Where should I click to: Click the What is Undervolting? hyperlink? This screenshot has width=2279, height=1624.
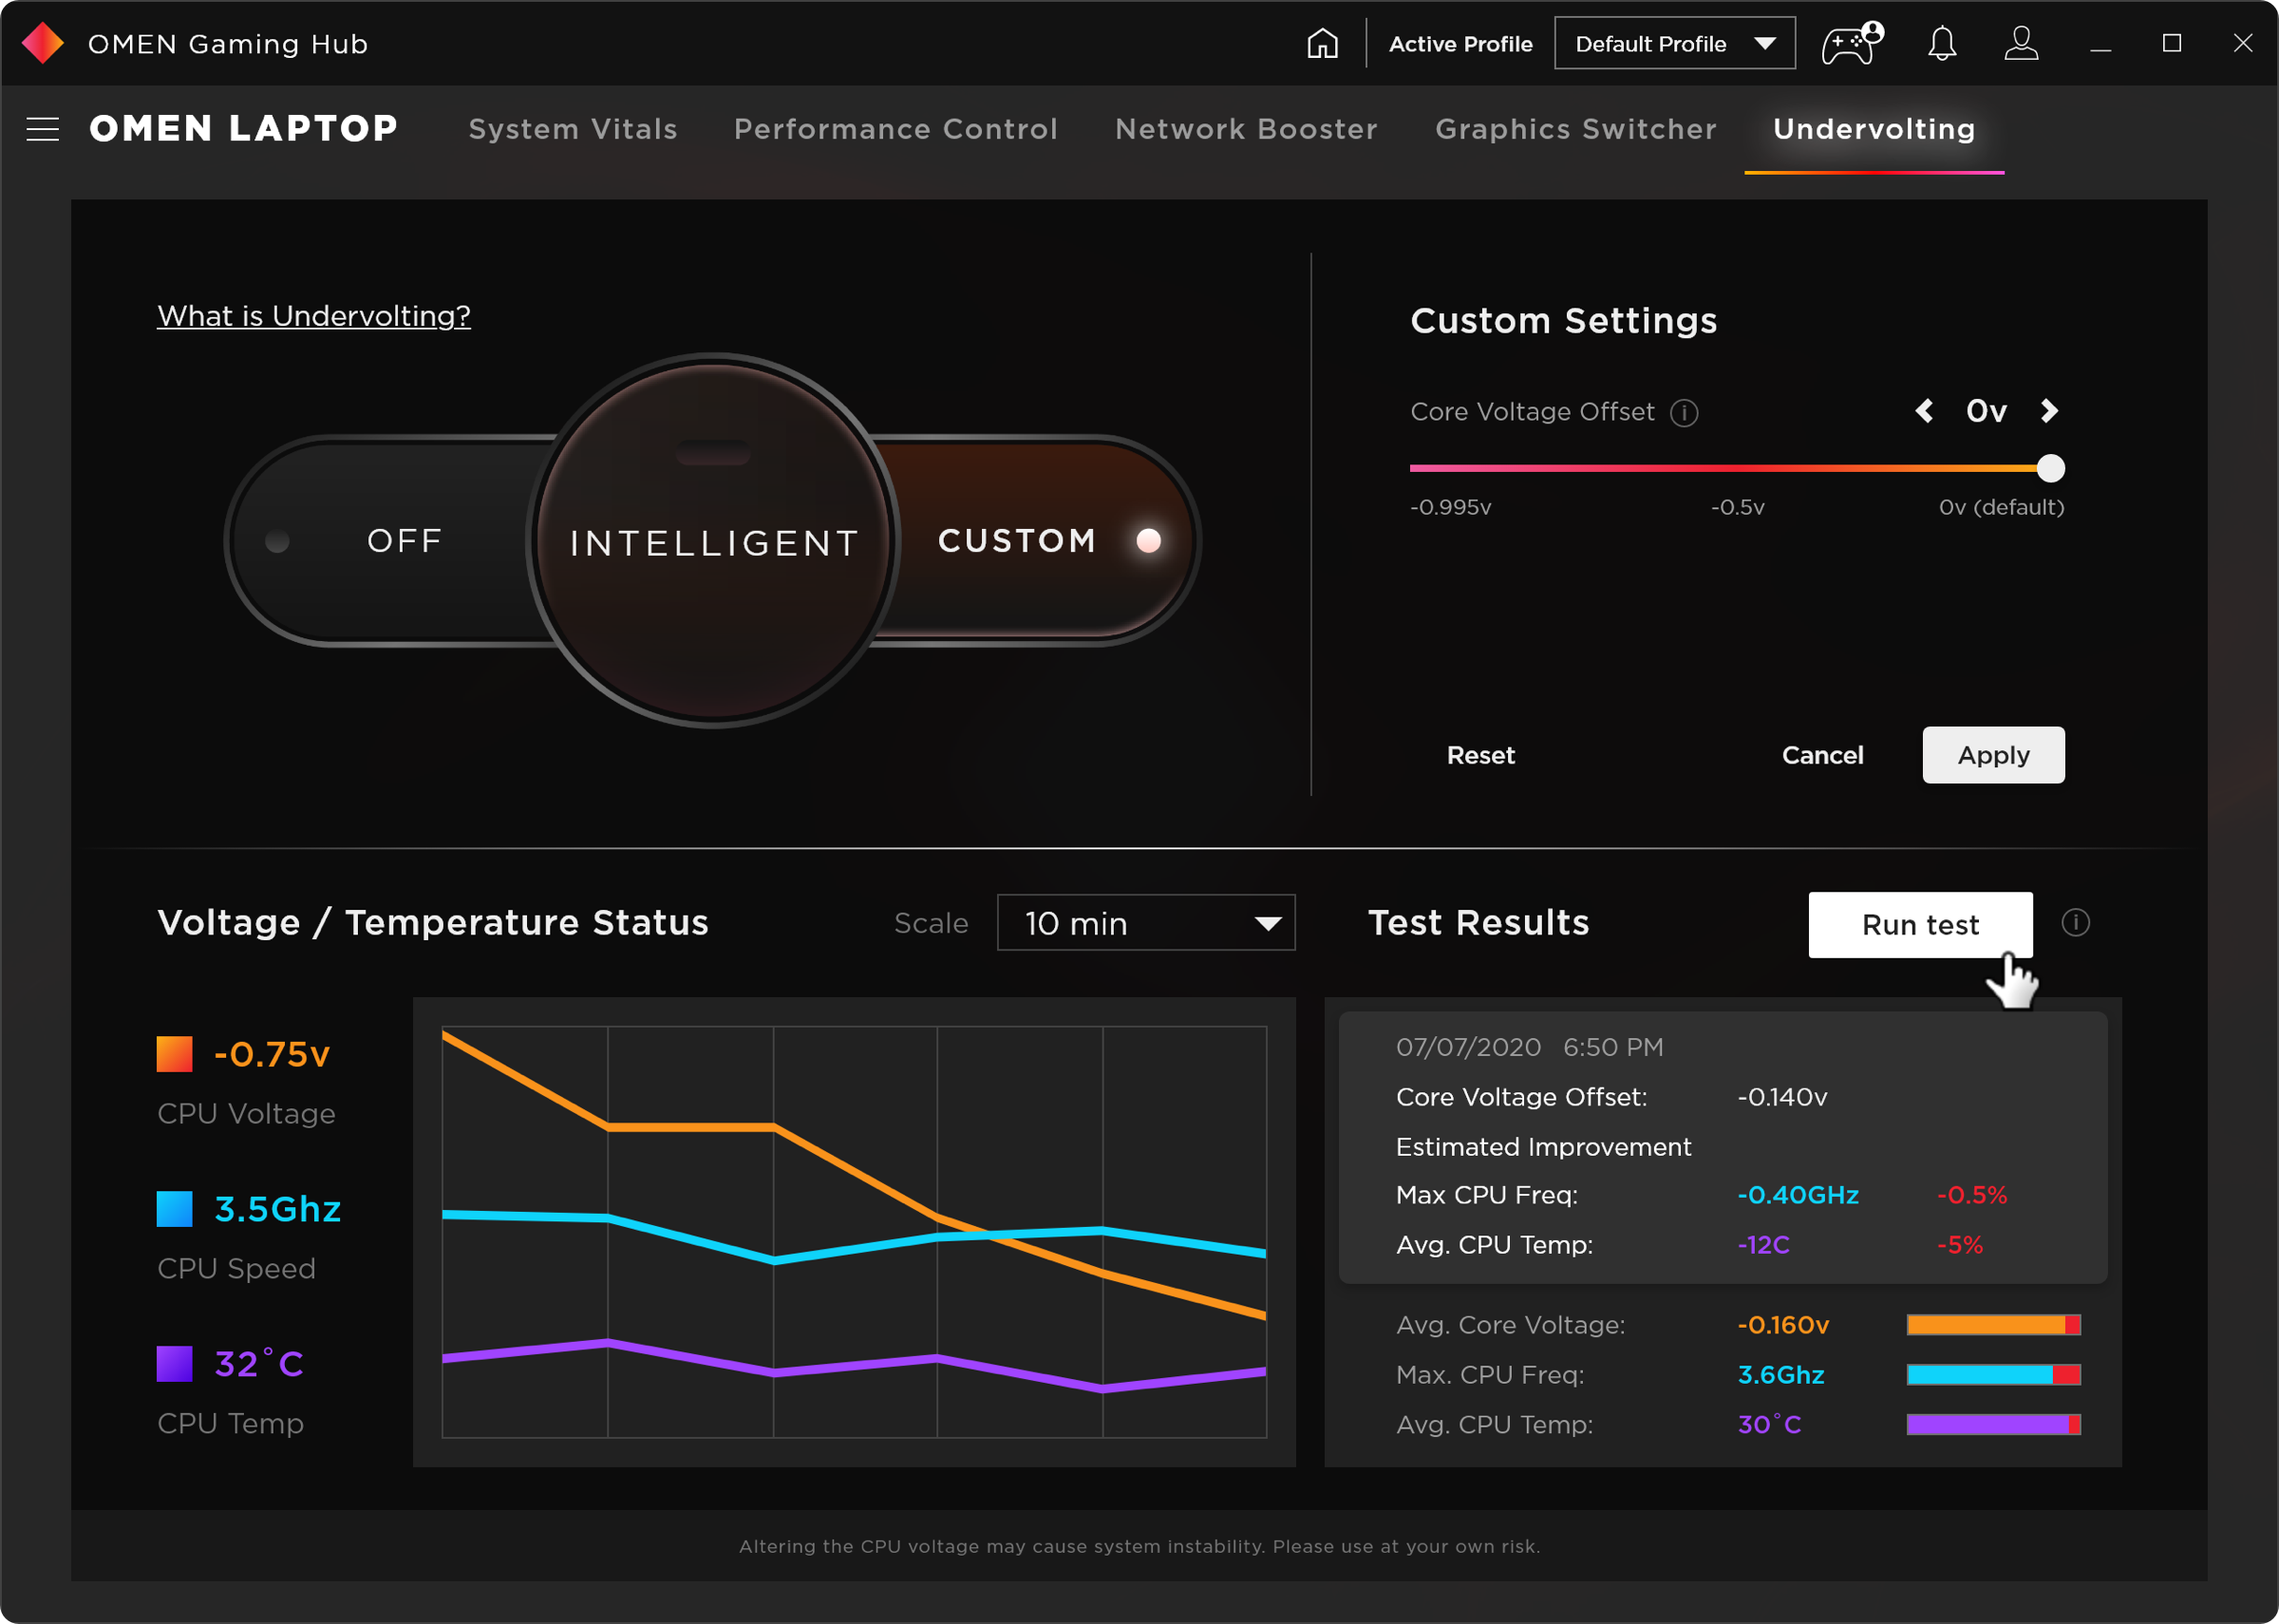314,314
